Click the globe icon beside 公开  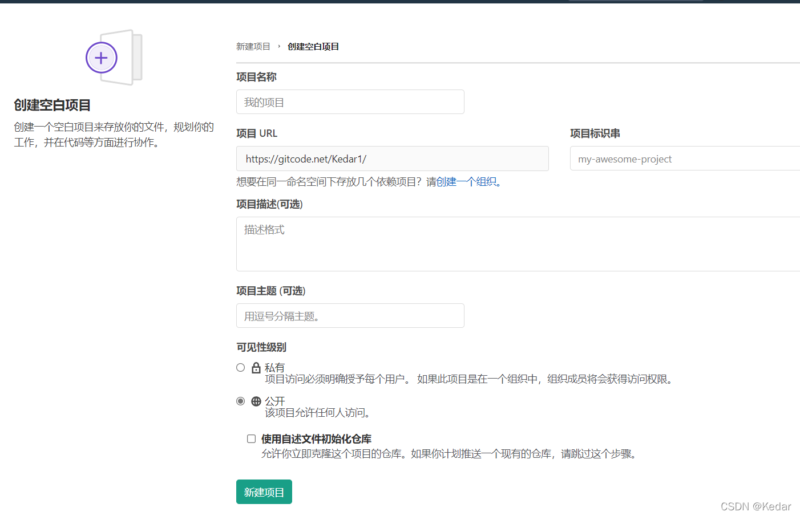(256, 401)
